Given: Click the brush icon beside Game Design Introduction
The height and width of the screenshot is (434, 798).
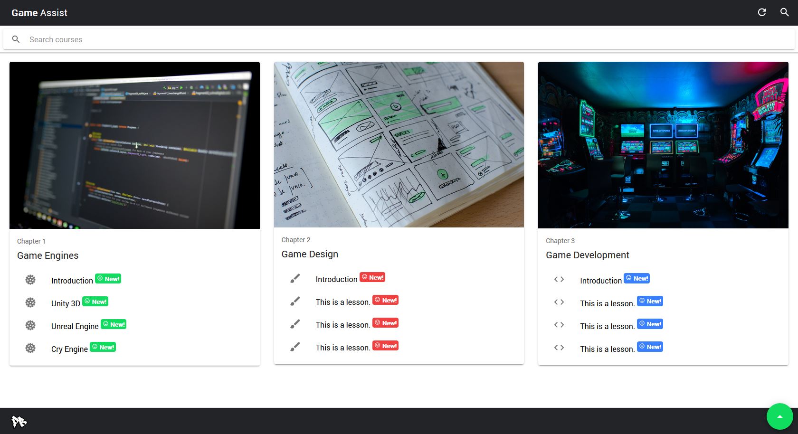Looking at the screenshot, I should point(295,278).
